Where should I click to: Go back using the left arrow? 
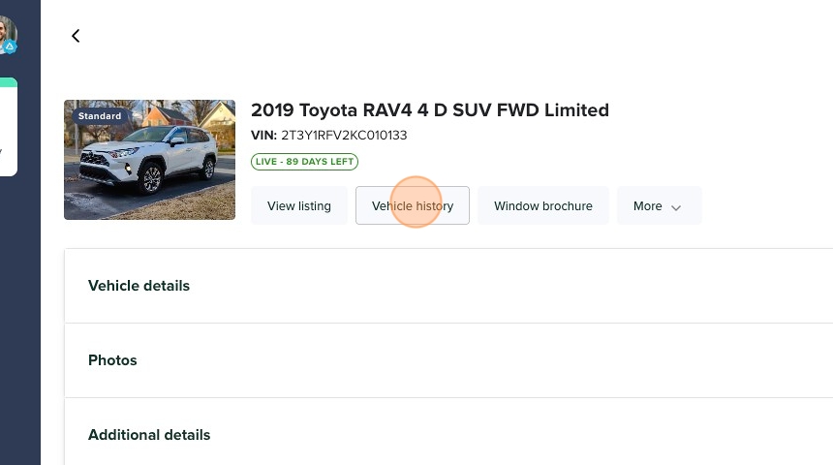[76, 36]
